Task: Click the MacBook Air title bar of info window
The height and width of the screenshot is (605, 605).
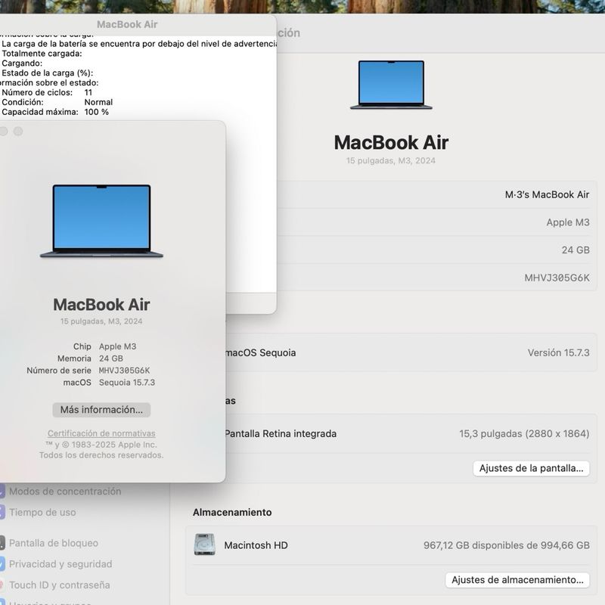Action: coord(127,24)
